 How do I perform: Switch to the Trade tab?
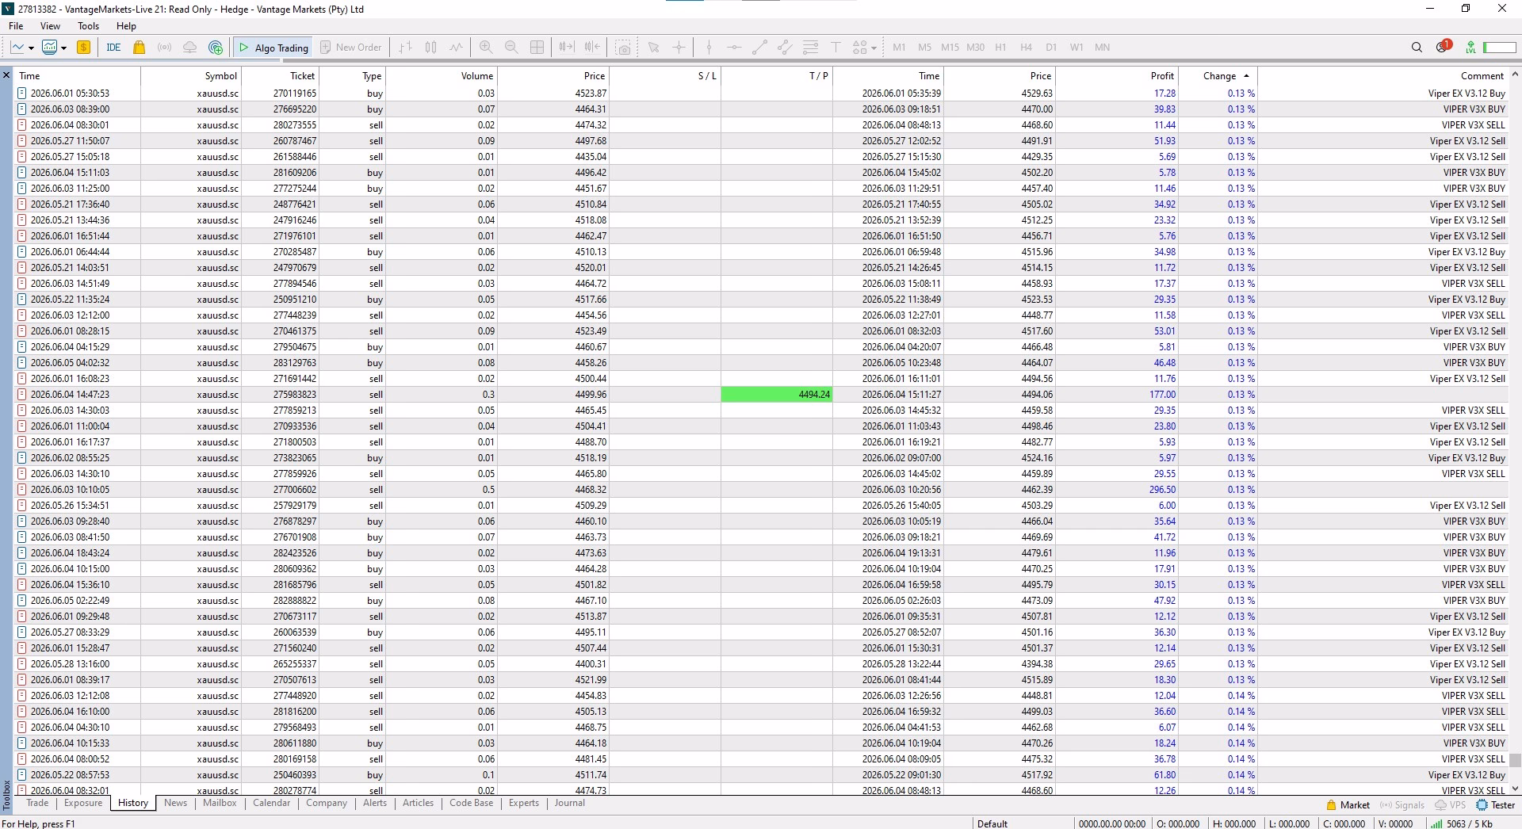pos(37,803)
